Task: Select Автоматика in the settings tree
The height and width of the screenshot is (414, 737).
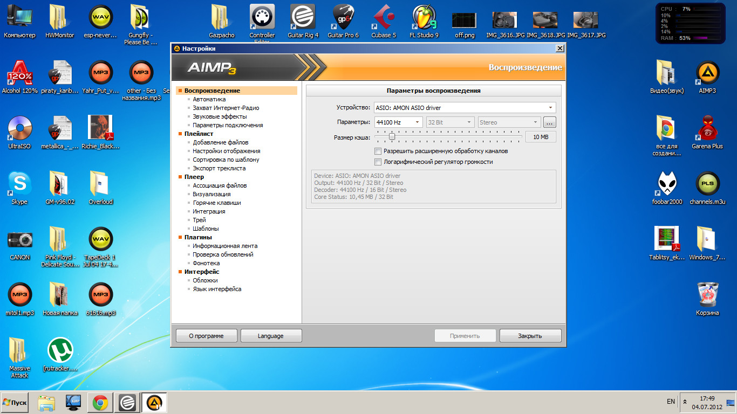Action: (x=209, y=99)
